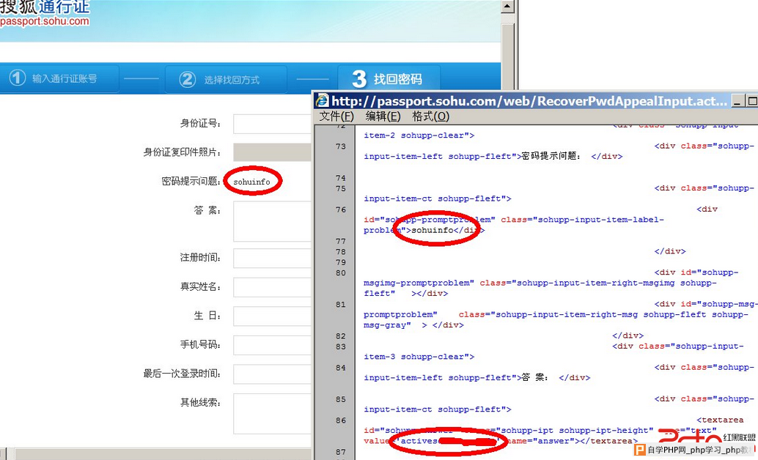The image size is (758, 460).
Task: Click the 身份证复印件照片 upload field
Action: point(273,152)
